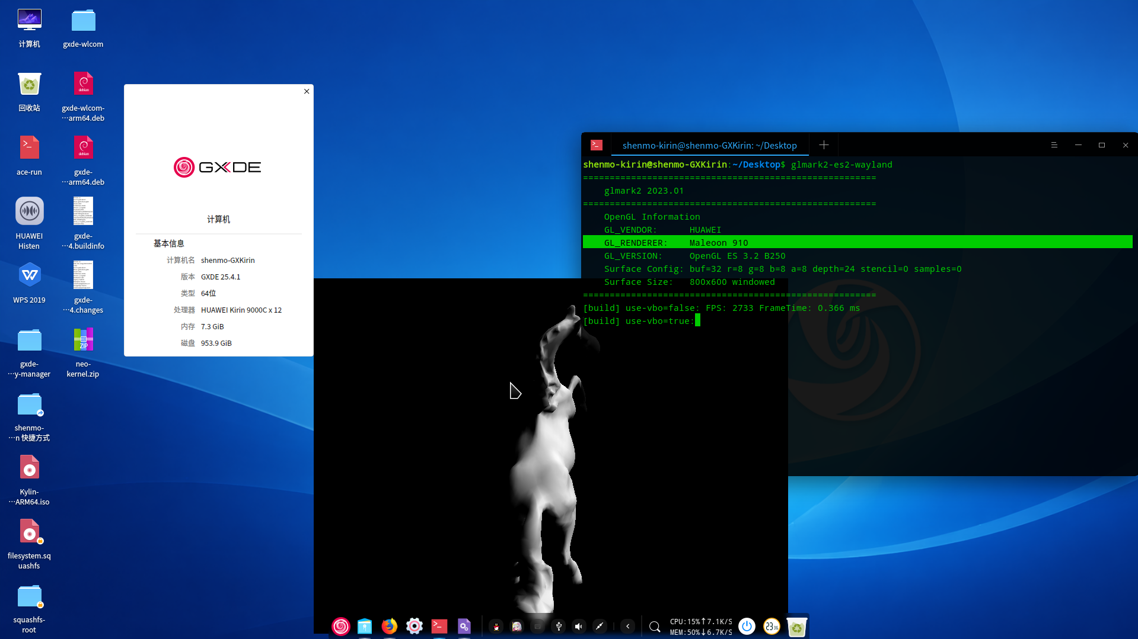This screenshot has height=639, width=1138.
Task: Open the GXDE launcher in the dock
Action: (x=341, y=626)
